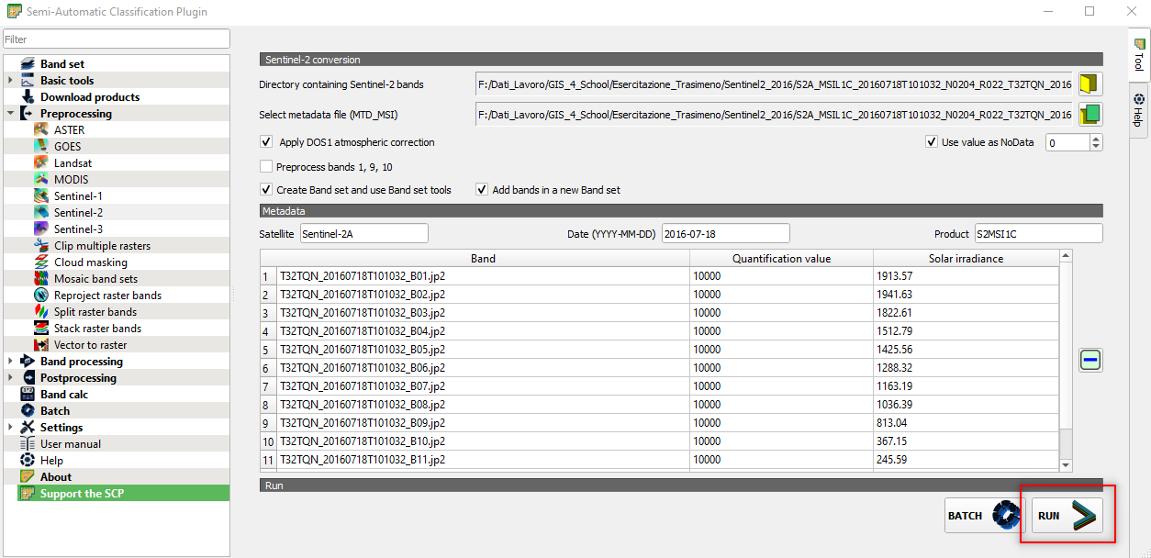The image size is (1151, 558).
Task: Switch to the Tool side tab
Action: [x=1139, y=55]
